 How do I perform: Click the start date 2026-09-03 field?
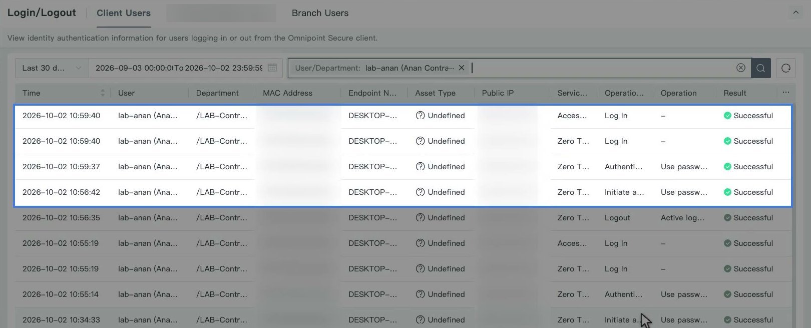[x=134, y=68]
